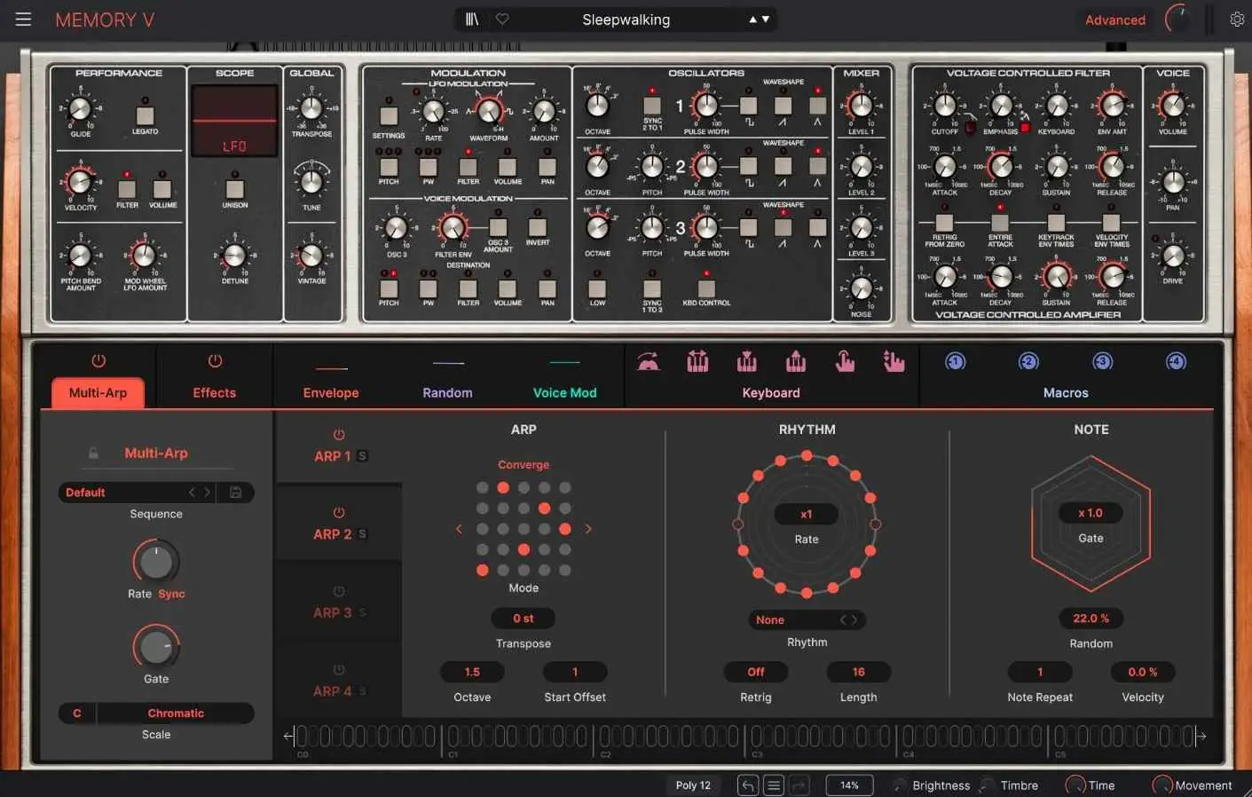Screen dimensions: 1252x797
Task: Solo ARP 2 with S button
Action: click(x=363, y=534)
